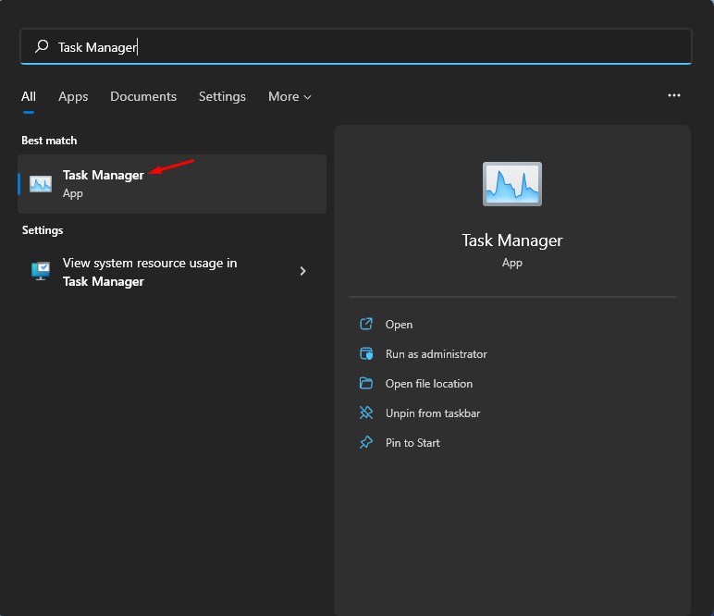Click inside the Task Manager search box

click(370, 46)
